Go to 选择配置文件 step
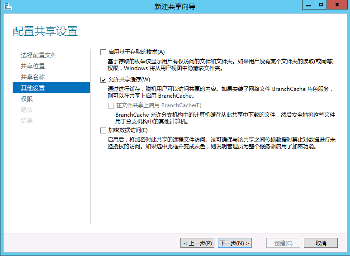This screenshot has width=350, height=256. tap(39, 55)
